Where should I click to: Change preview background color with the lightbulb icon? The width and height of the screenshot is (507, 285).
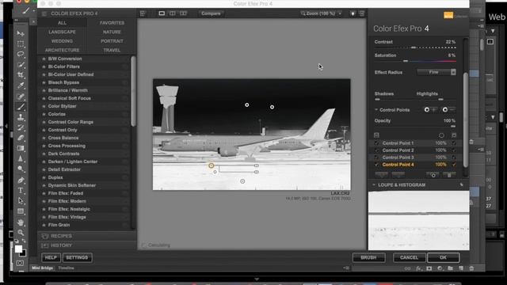[353, 13]
